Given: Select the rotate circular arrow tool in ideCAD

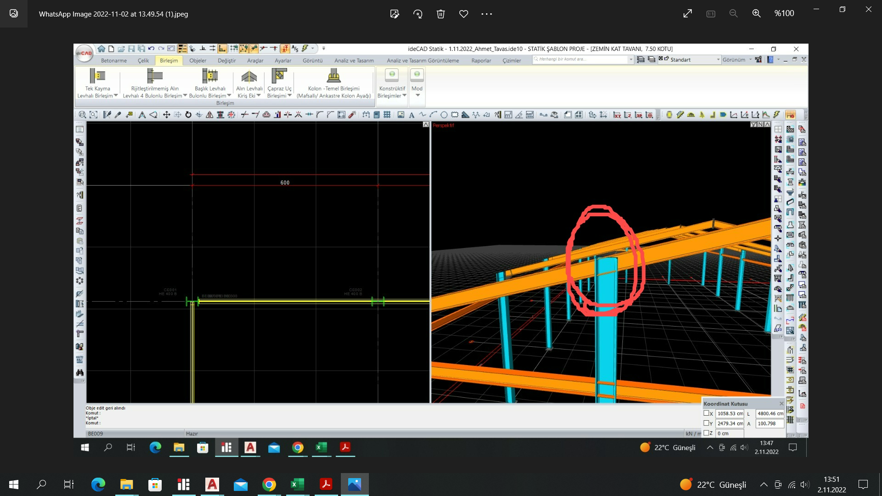Looking at the screenshot, I should click(x=188, y=115).
